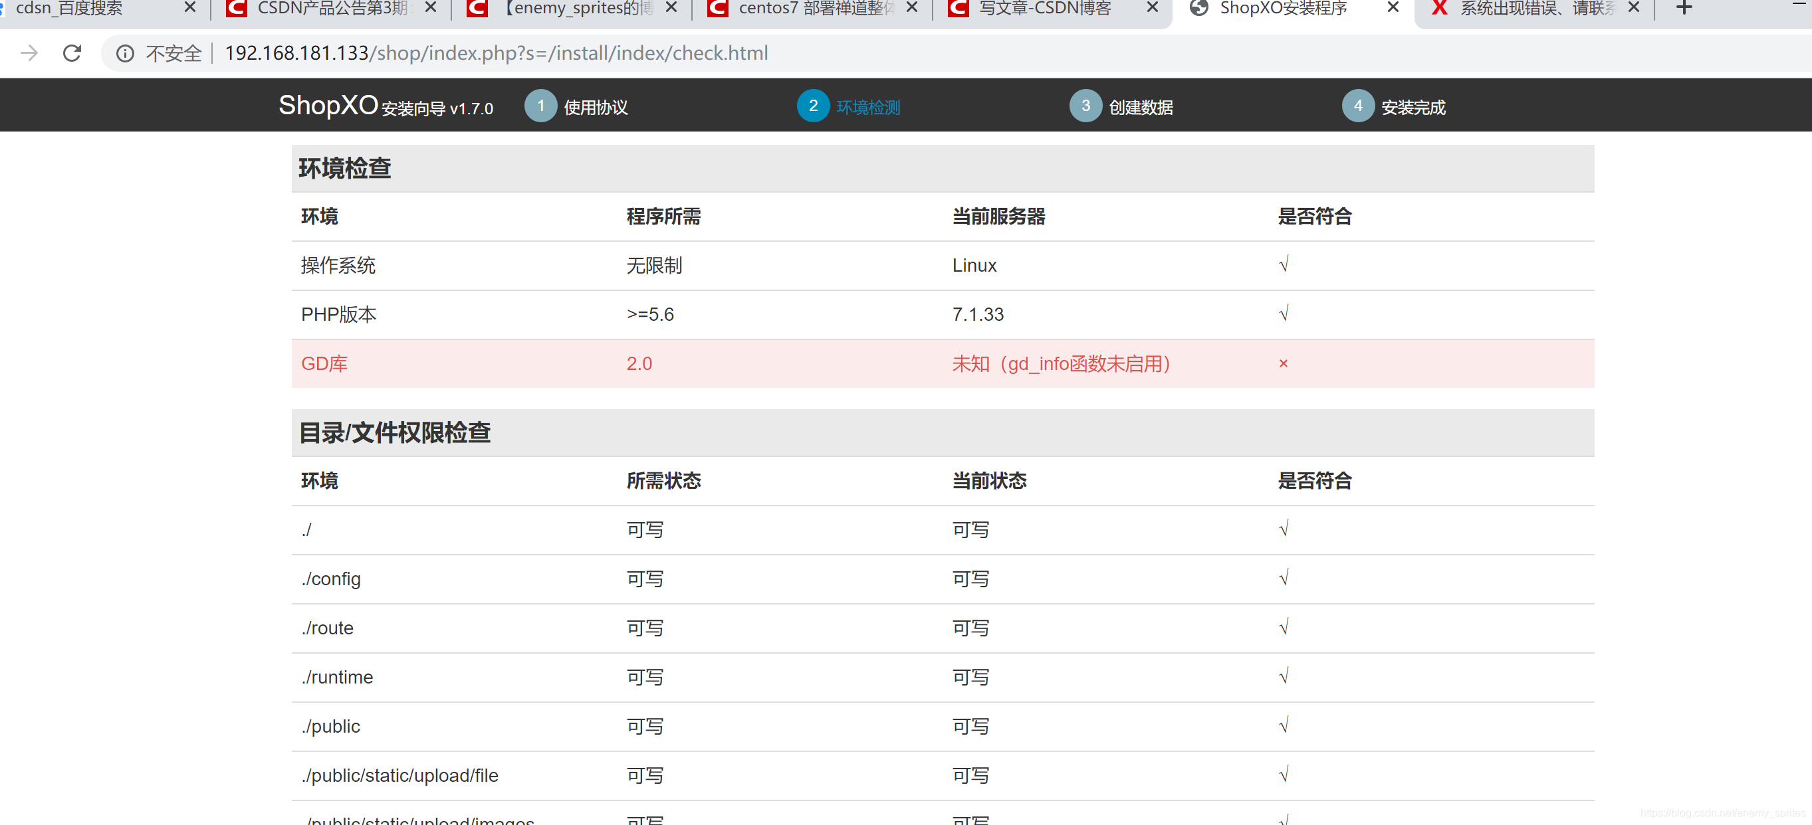Click step 1 circle for 使用协议

pos(540,106)
